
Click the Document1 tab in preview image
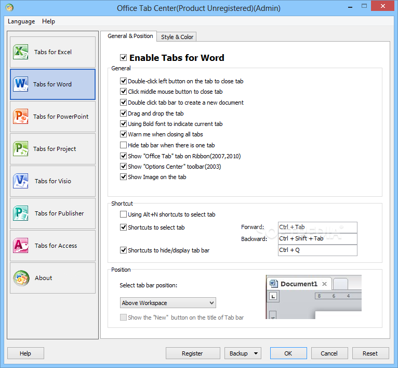(x=299, y=284)
